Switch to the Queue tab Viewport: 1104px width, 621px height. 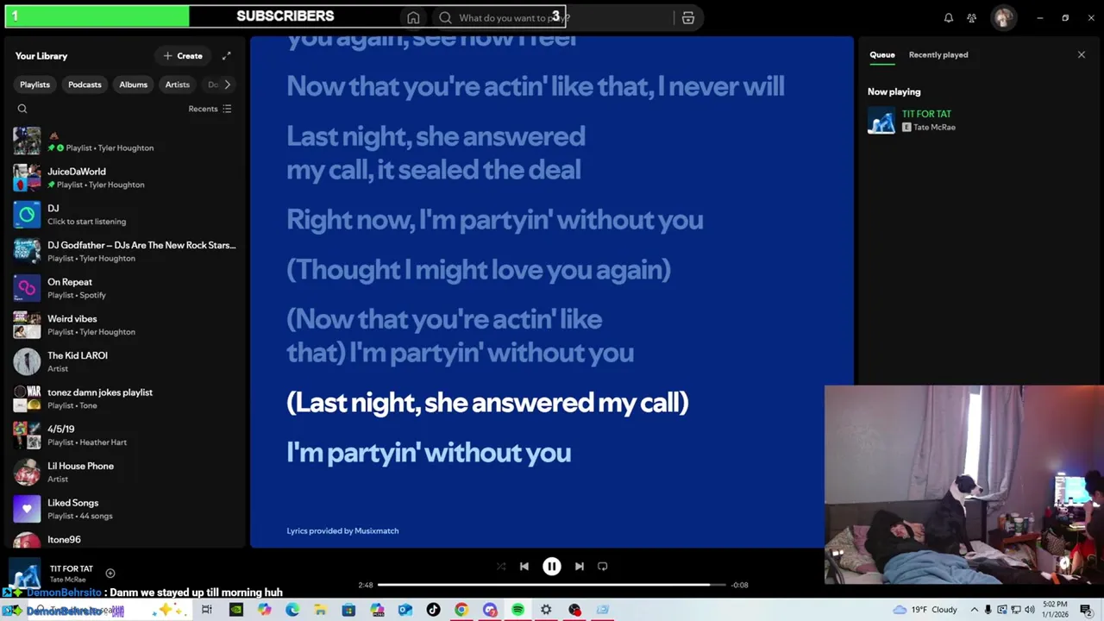(x=881, y=54)
